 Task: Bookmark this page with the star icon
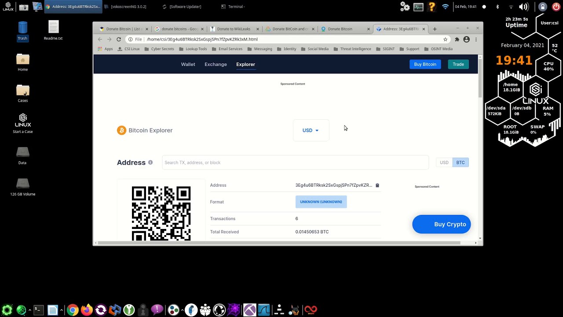(x=445, y=39)
